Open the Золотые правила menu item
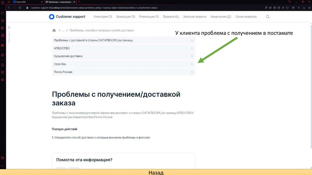The image size is (312, 175). [195, 17]
